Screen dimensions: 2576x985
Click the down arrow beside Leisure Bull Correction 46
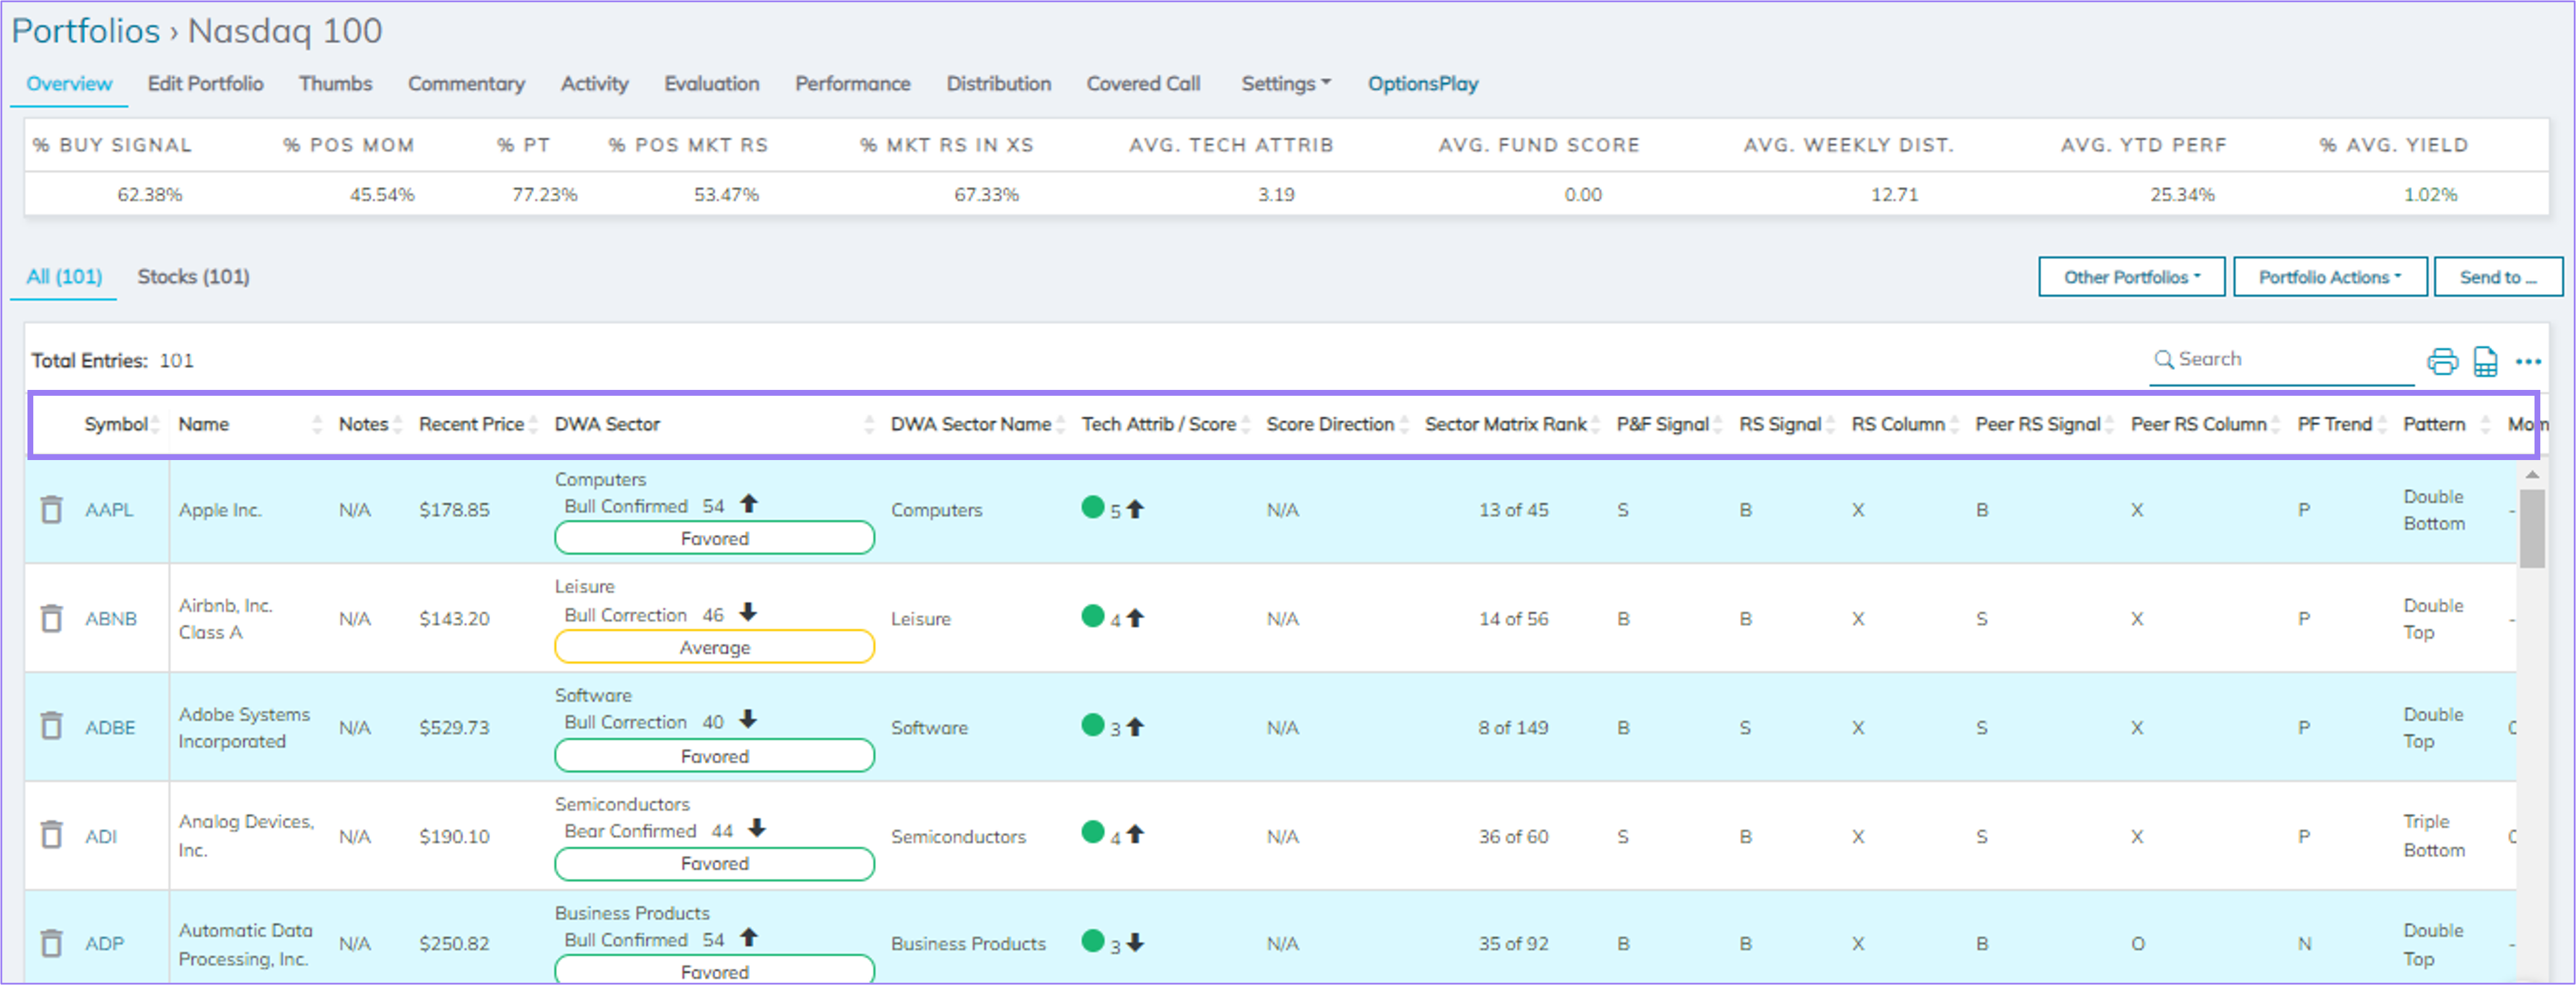coord(748,612)
